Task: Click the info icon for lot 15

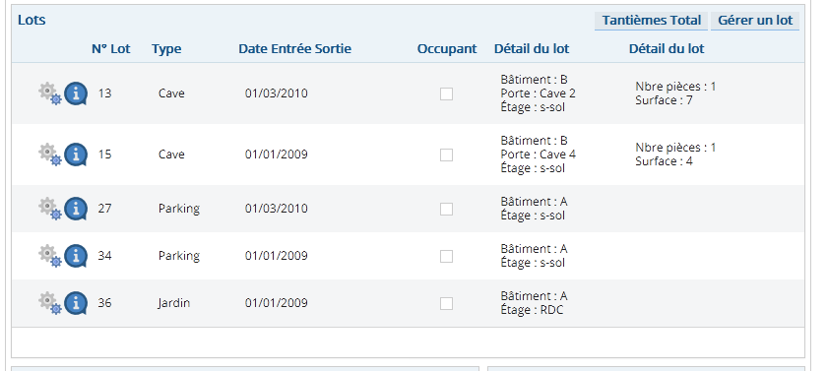Action: [x=76, y=155]
